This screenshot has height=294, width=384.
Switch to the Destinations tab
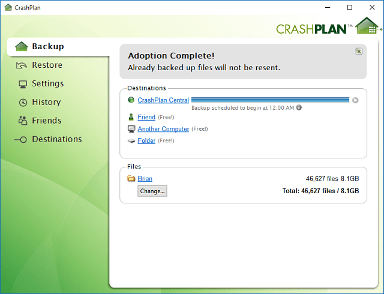pos(48,139)
